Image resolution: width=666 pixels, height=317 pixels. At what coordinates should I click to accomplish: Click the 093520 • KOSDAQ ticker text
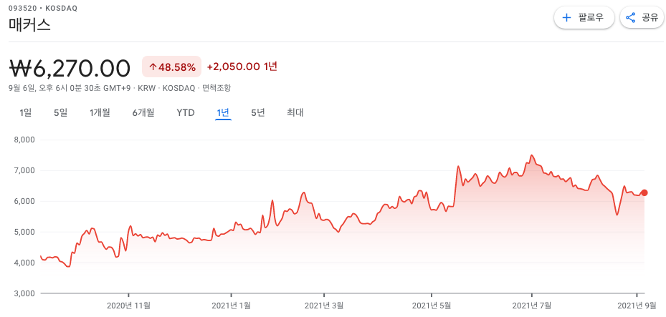(x=43, y=8)
